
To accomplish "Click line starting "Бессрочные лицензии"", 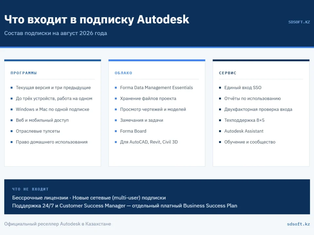I will 89,198.
